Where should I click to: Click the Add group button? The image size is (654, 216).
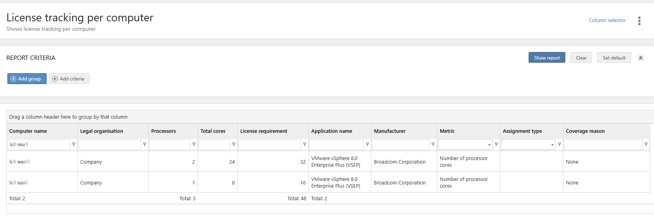click(27, 79)
